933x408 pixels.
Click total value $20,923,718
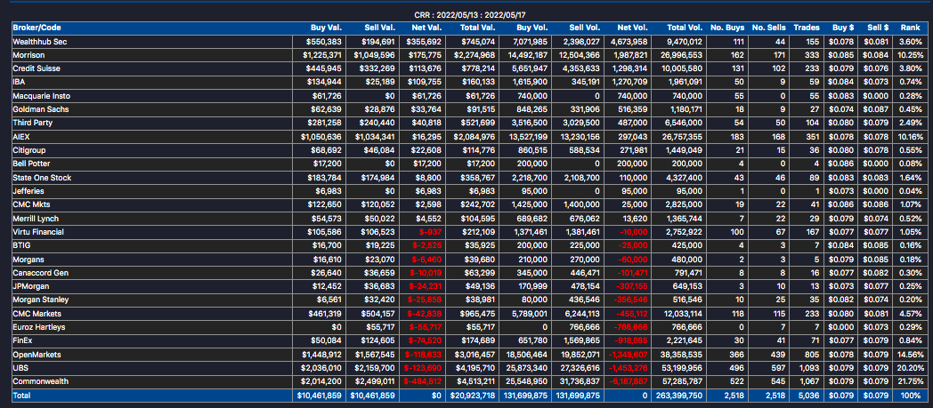pyautogui.click(x=473, y=395)
